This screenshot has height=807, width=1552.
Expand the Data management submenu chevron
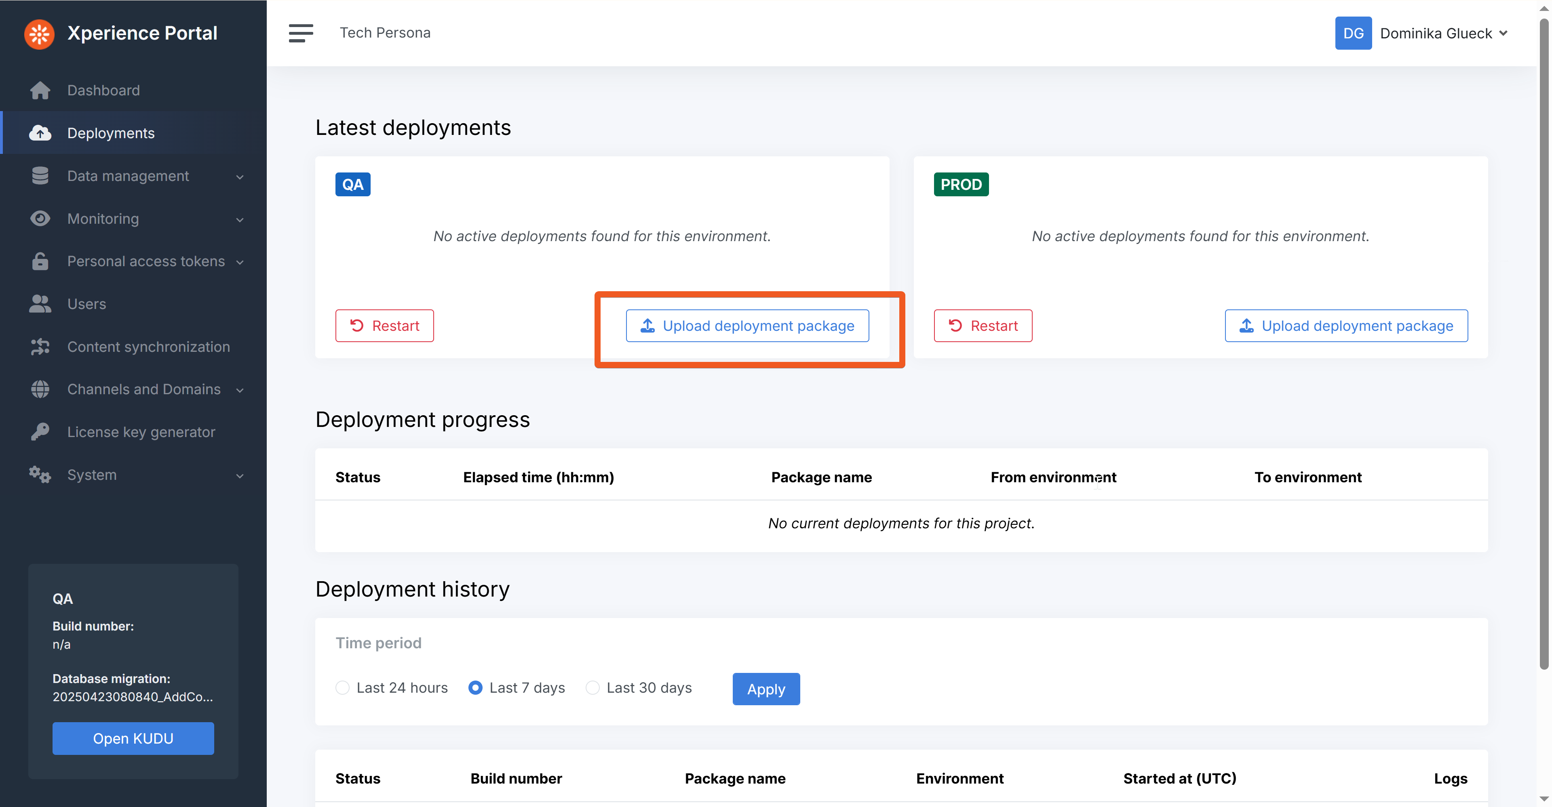pyautogui.click(x=240, y=177)
